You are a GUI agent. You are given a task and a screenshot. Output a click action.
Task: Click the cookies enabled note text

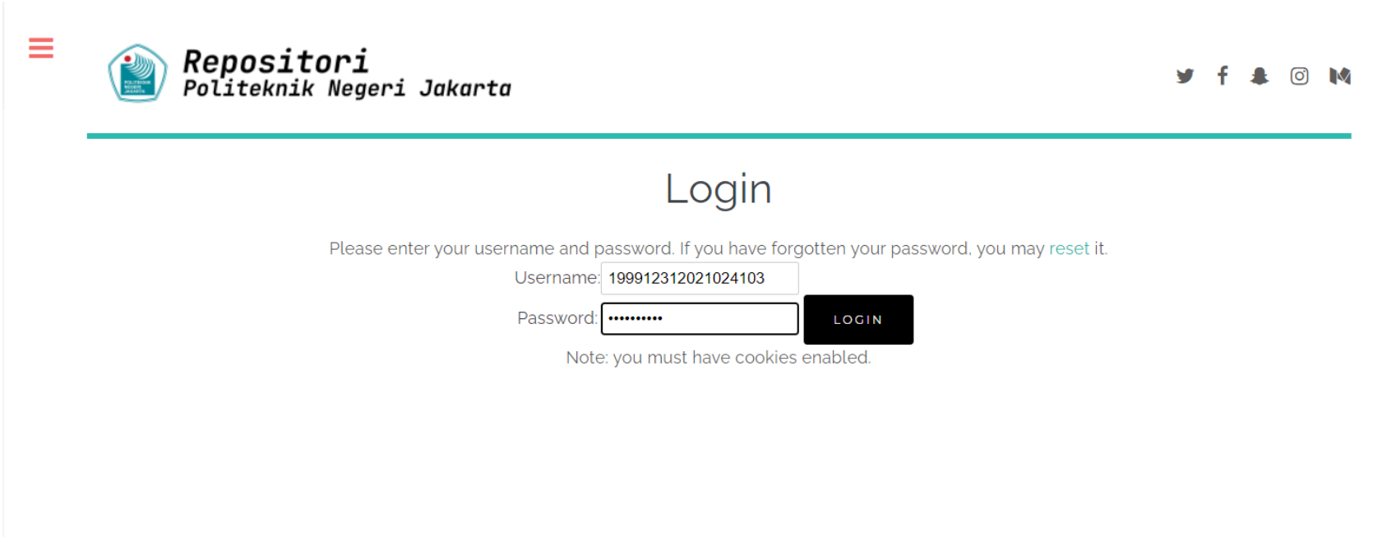(718, 357)
